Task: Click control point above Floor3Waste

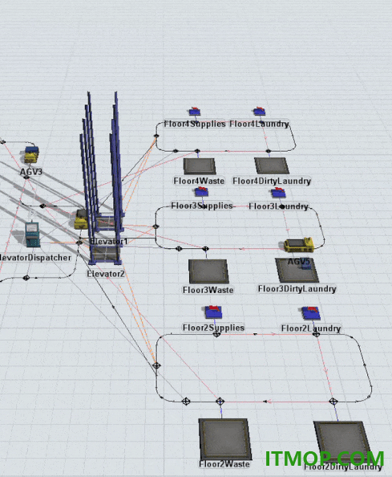Action: 205,249
